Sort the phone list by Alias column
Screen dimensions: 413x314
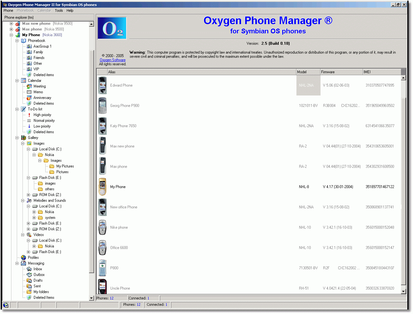[x=202, y=72]
